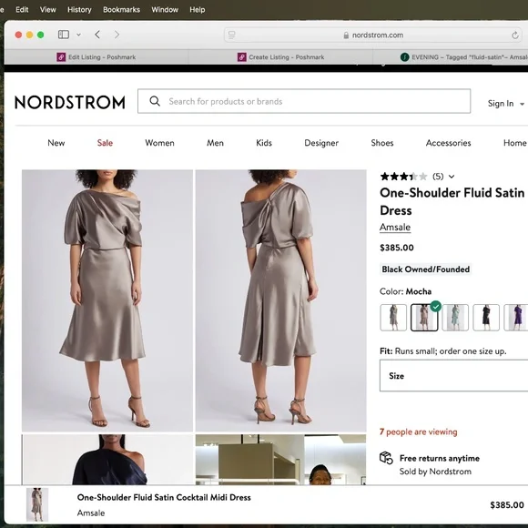
Task: Click the Runs small fit note
Action: [x=443, y=351]
